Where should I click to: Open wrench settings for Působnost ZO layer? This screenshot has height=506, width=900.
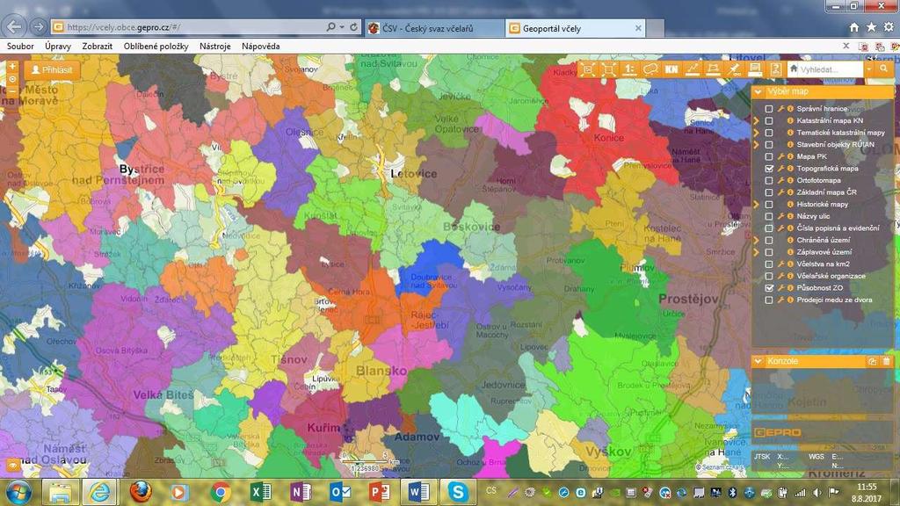[x=780, y=288]
